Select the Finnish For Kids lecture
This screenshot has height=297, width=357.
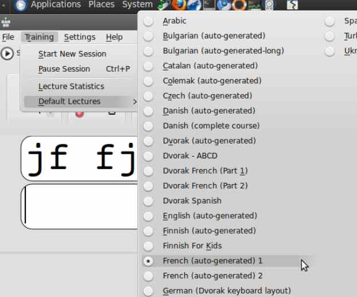tap(228, 246)
